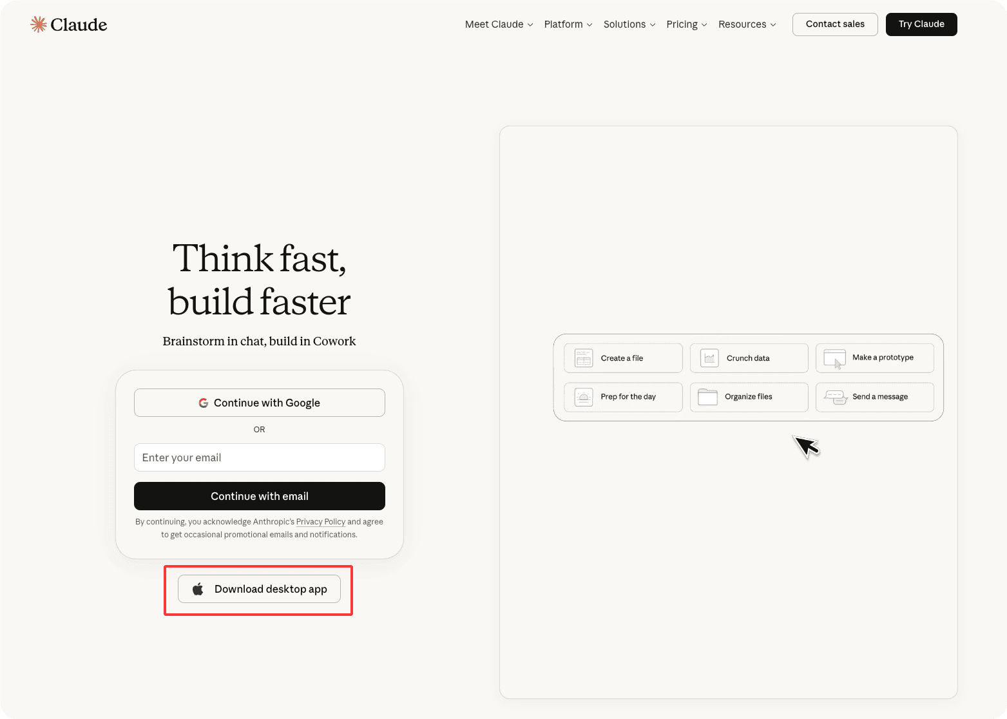
Task: Choose the Prep for the day card
Action: [x=623, y=397]
